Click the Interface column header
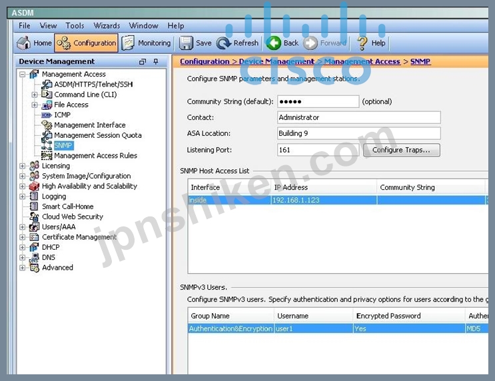The width and height of the screenshot is (495, 381). click(x=229, y=187)
